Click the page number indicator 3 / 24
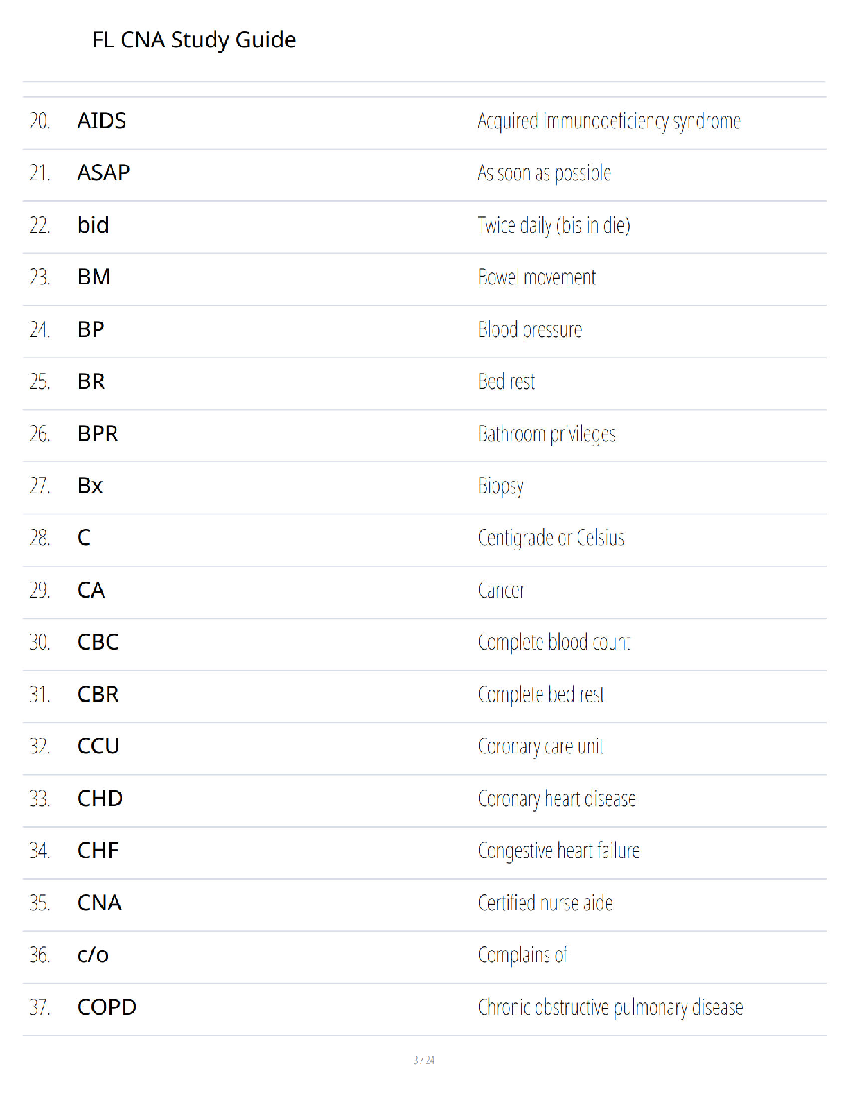 click(x=424, y=1061)
